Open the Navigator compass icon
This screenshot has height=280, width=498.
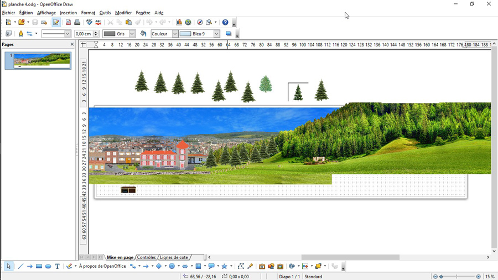pyautogui.click(x=200, y=23)
